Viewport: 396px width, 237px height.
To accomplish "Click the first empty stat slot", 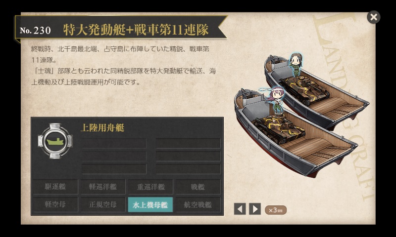I will 114,143.
